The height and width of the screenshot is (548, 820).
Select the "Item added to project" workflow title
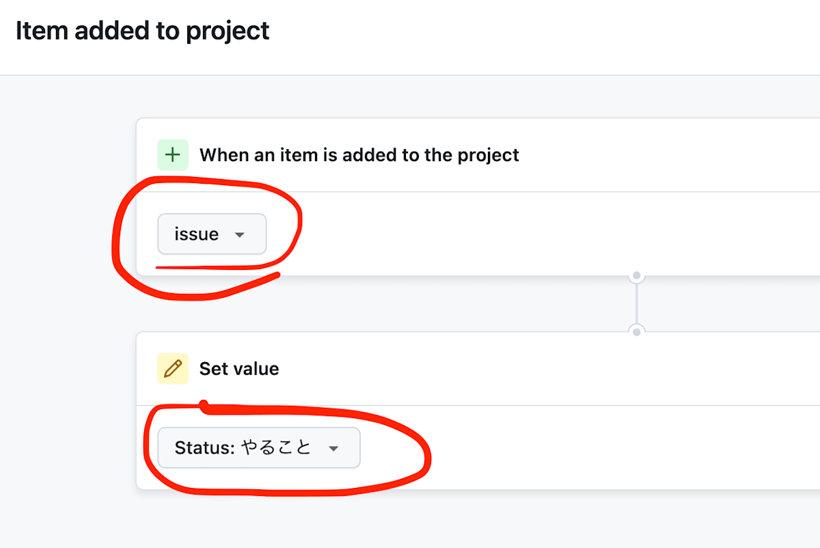point(142,31)
